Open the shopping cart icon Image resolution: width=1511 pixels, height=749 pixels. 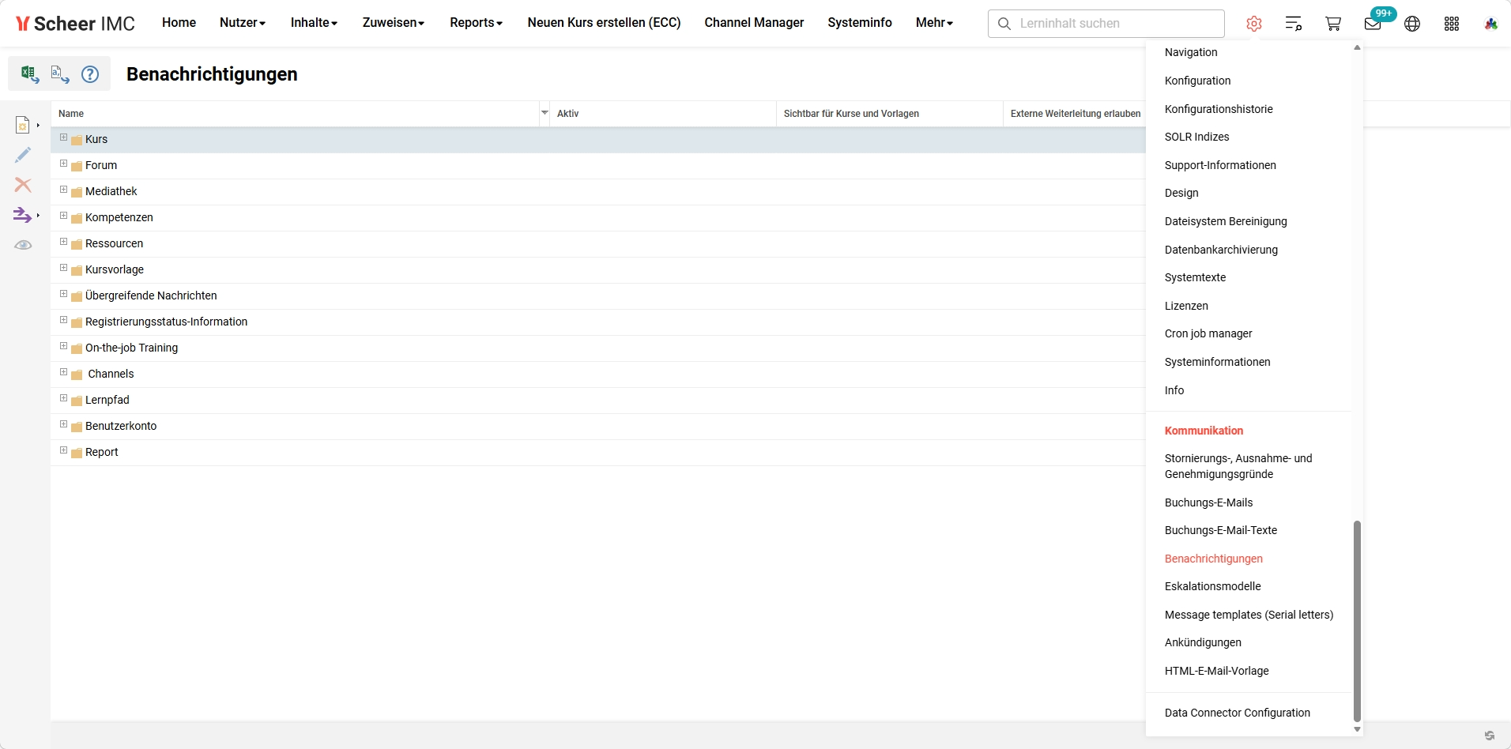[1333, 24]
